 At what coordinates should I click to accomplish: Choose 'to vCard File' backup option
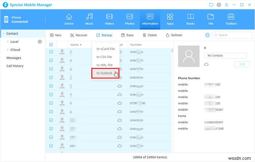(x=106, y=49)
